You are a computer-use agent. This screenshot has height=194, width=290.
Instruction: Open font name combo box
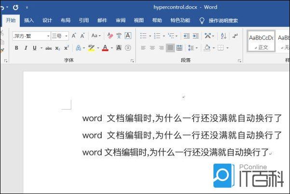tap(31, 36)
